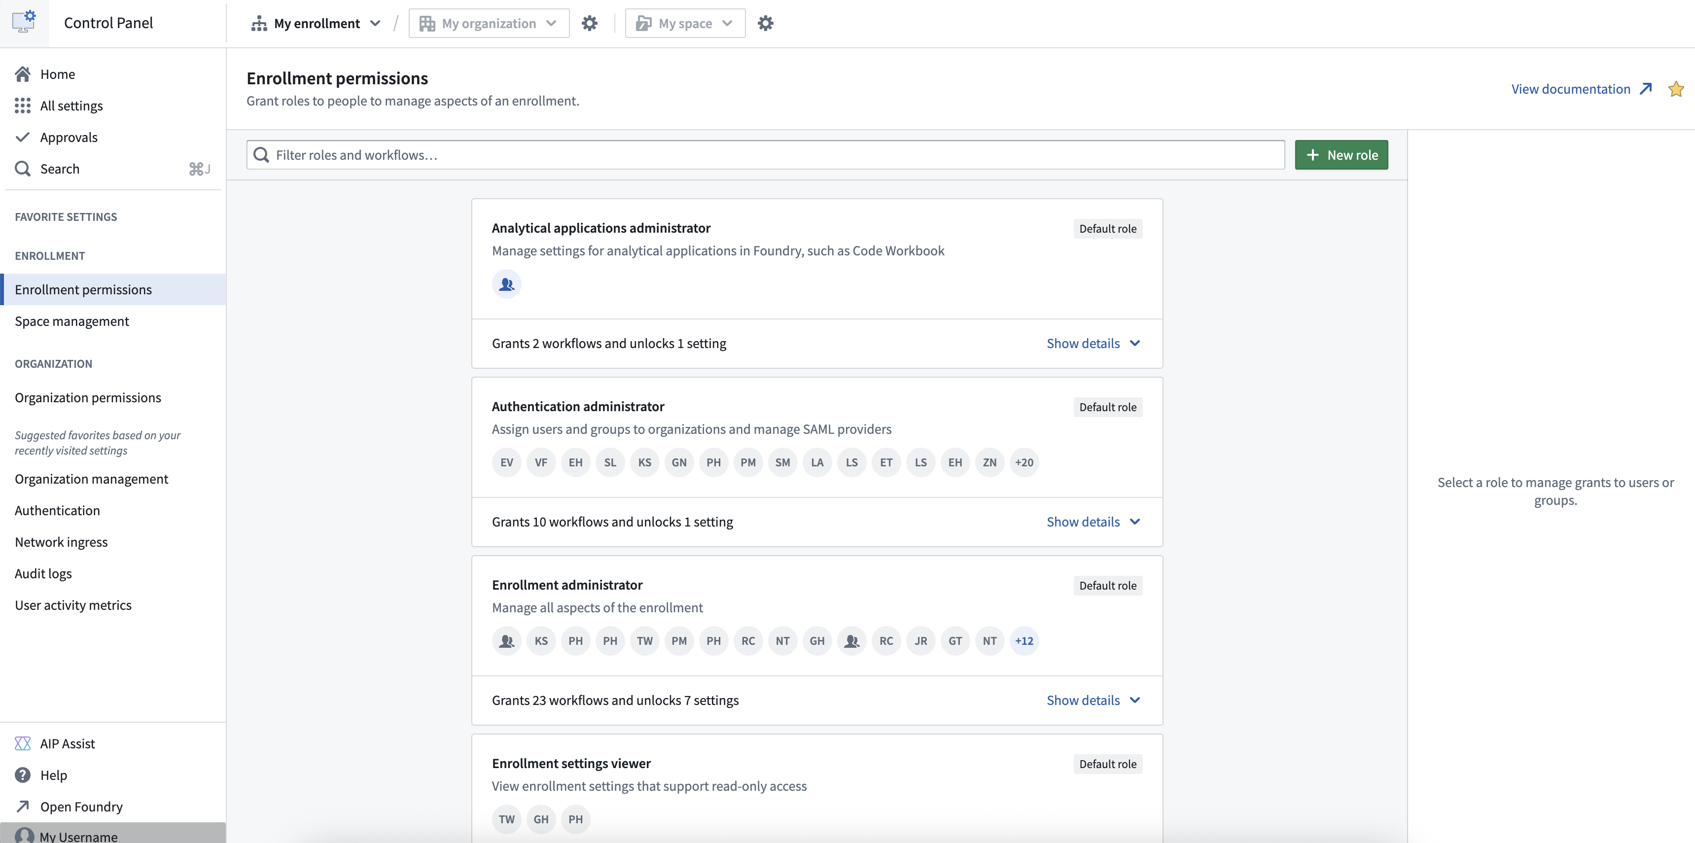Screen dimensions: 1695x843
Task: Open View documentation link
Action: [x=1581, y=89]
